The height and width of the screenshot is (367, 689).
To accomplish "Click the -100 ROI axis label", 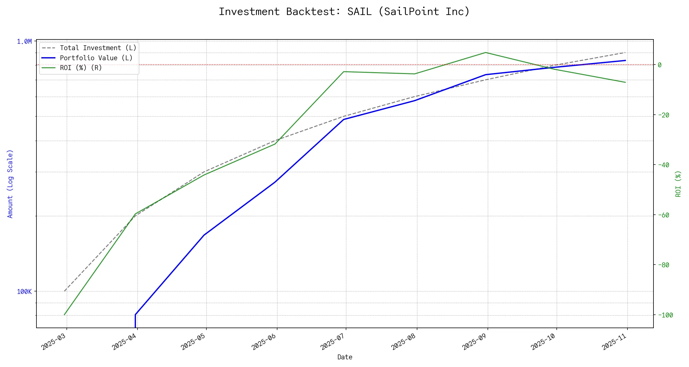I will 665,315.
